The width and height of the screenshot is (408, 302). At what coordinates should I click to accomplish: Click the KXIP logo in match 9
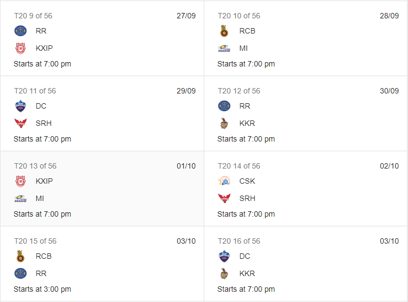click(20, 48)
